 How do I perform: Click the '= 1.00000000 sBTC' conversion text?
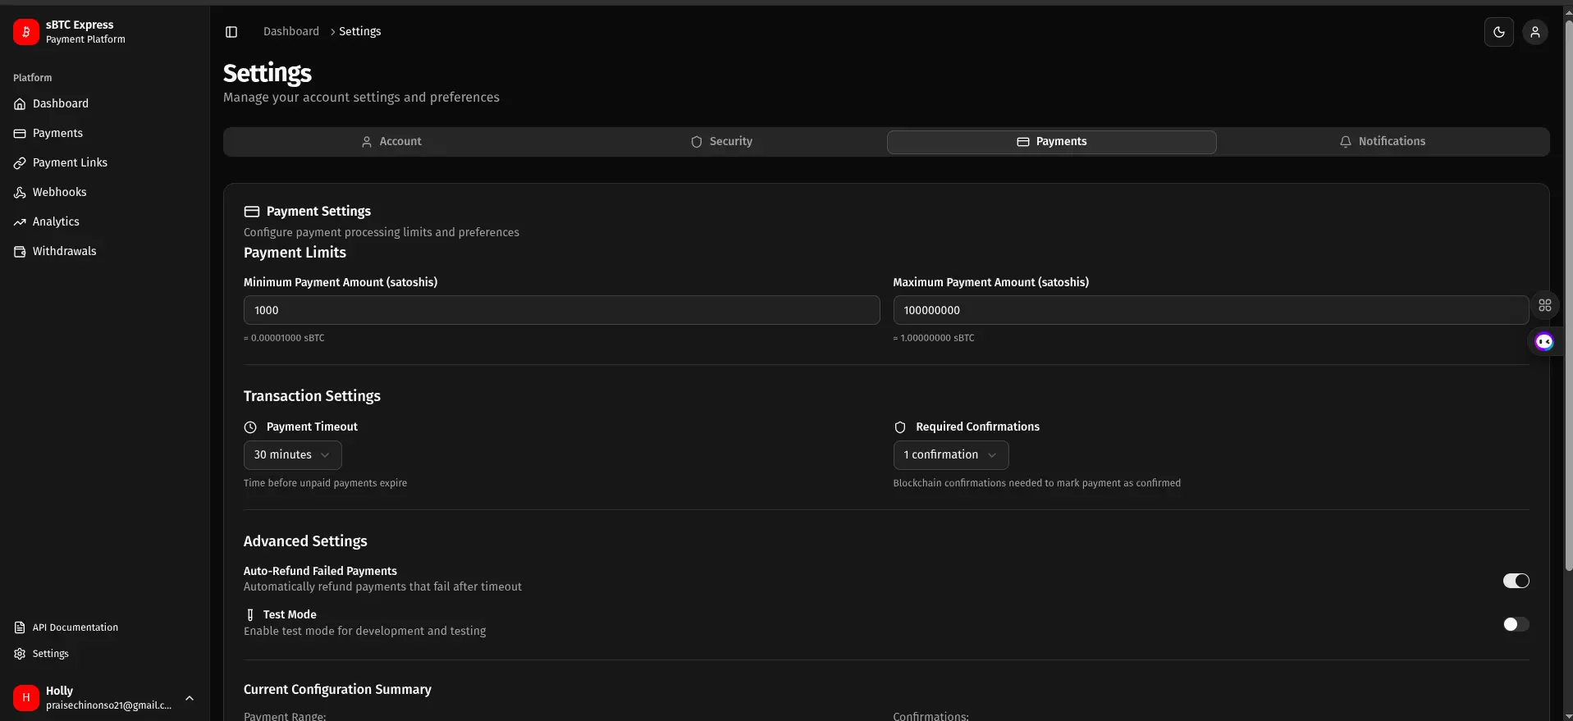point(934,338)
